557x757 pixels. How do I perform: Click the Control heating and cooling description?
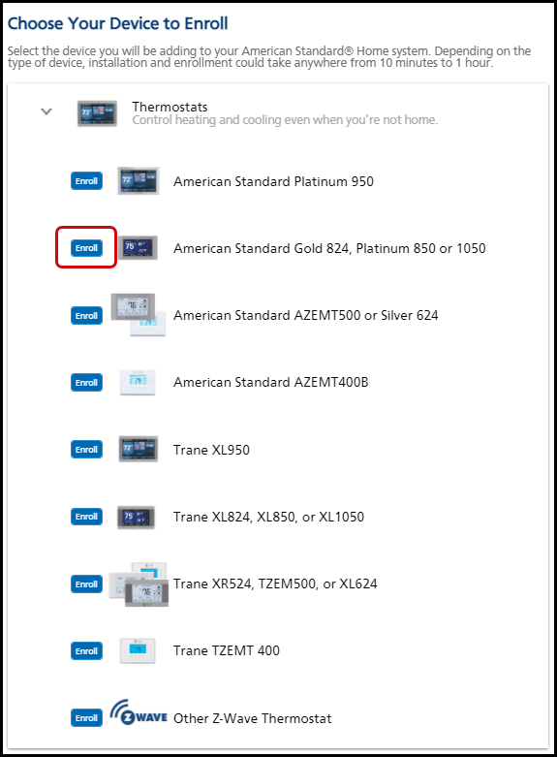click(285, 120)
